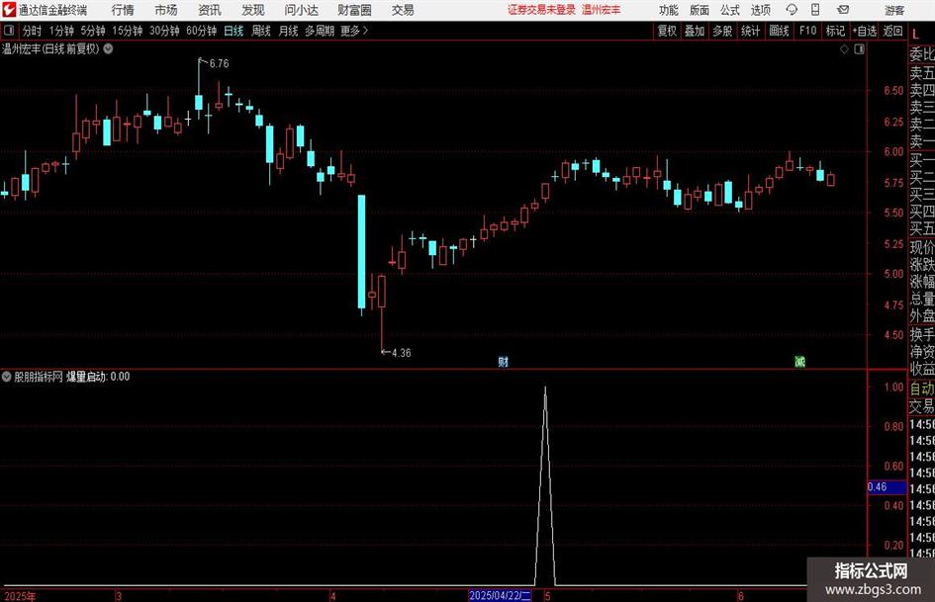935x602 pixels.
Task: Click the 6.76 high price label
Action: pyautogui.click(x=219, y=63)
